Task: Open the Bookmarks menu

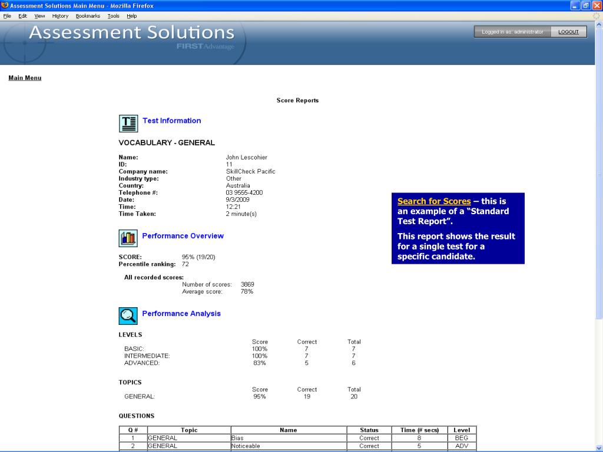Action: (88, 16)
